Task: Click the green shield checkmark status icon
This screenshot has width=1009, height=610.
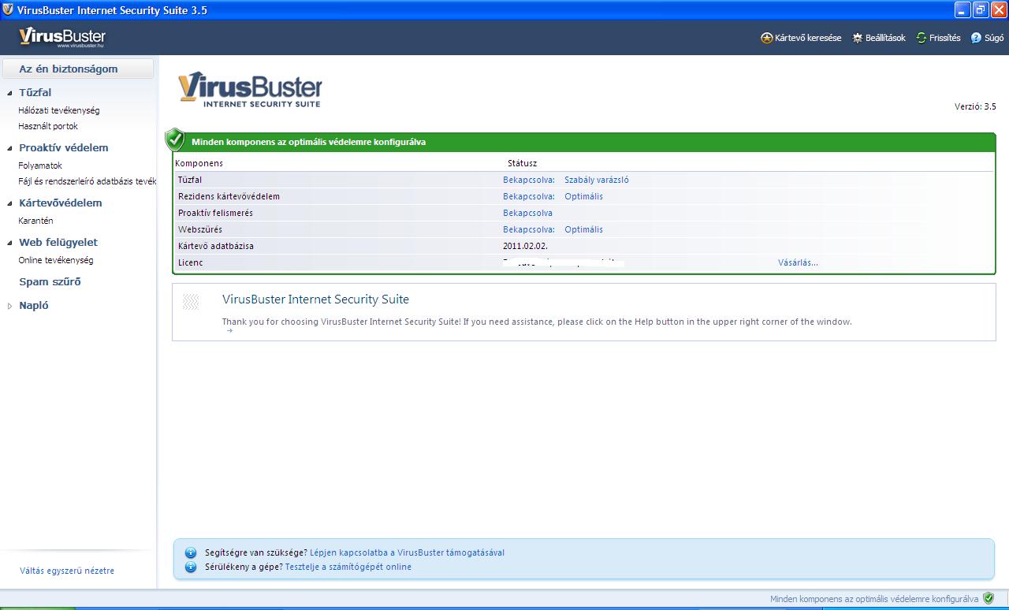Action: pos(175,140)
